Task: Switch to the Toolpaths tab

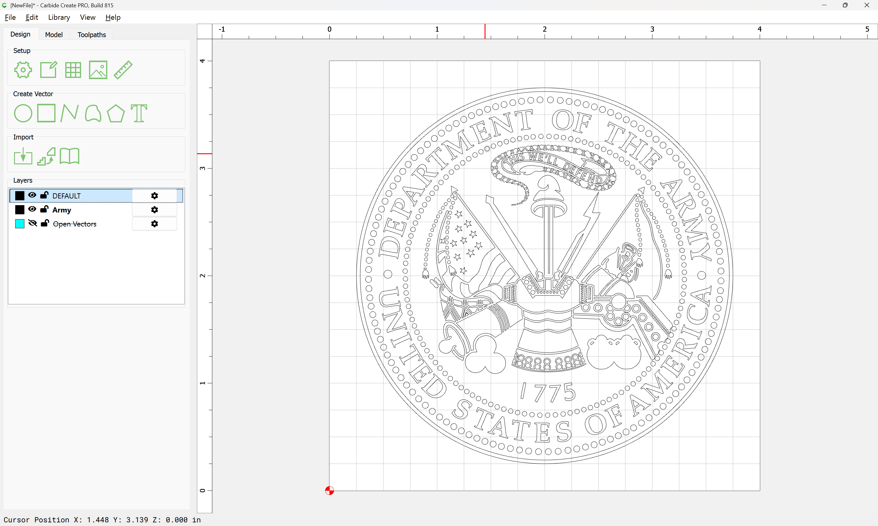Action: (91, 35)
